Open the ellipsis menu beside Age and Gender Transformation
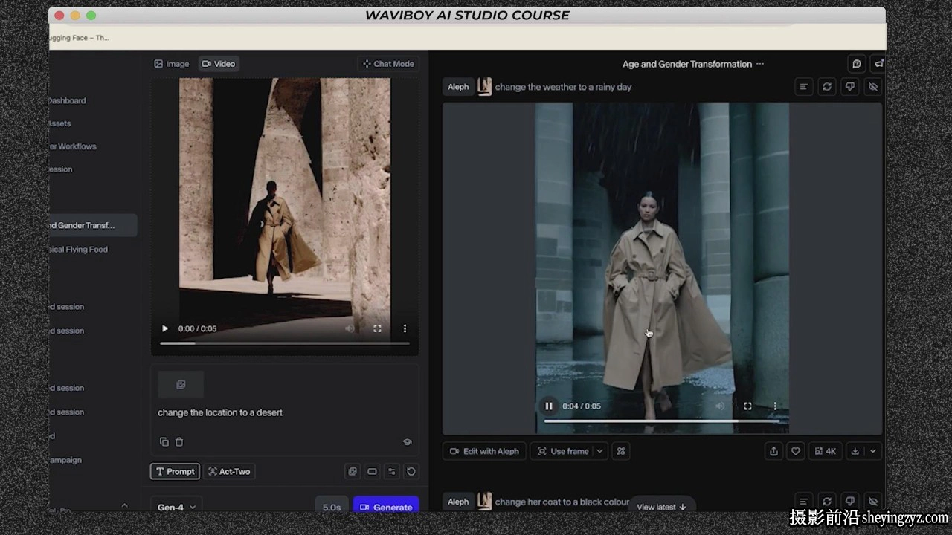The height and width of the screenshot is (535, 952). pos(760,64)
